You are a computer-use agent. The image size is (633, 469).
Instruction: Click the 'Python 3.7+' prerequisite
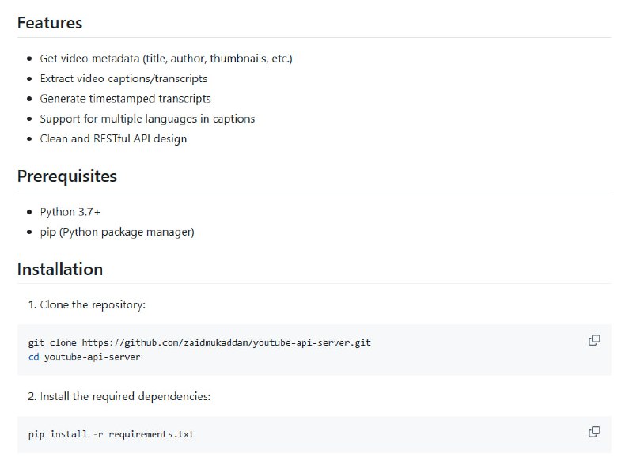point(70,212)
